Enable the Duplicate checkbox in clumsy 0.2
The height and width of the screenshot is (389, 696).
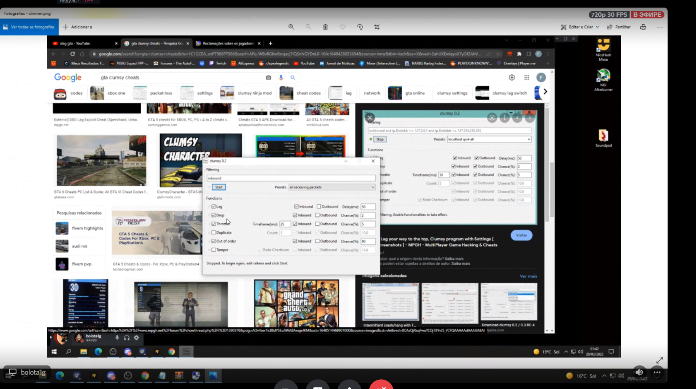coord(214,232)
